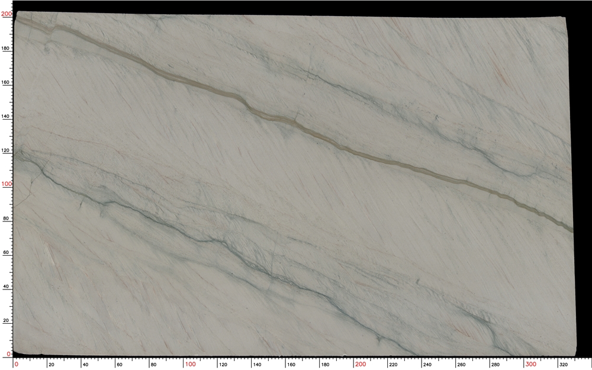Click the 320 label on the bottom ruler

pos(562,365)
